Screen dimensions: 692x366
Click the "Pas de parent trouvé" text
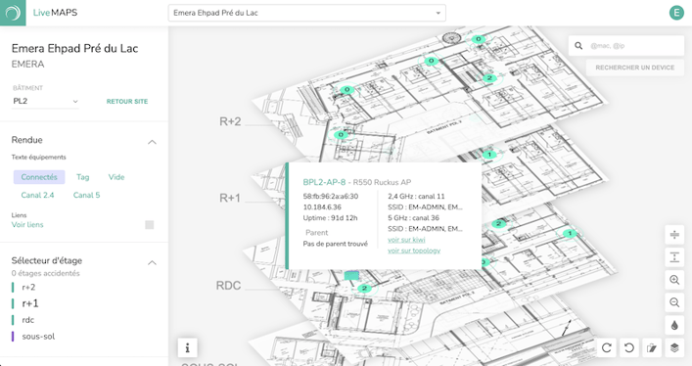335,244
